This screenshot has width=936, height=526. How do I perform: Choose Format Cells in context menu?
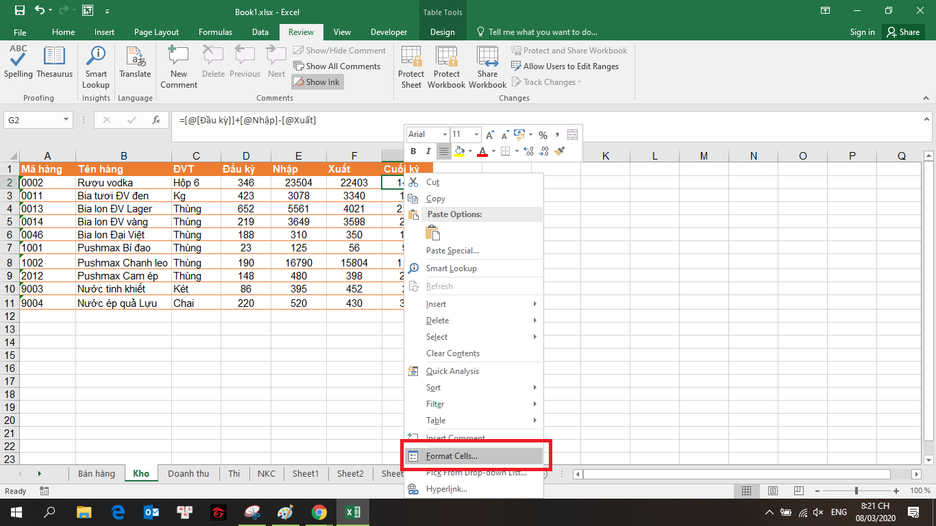452,456
